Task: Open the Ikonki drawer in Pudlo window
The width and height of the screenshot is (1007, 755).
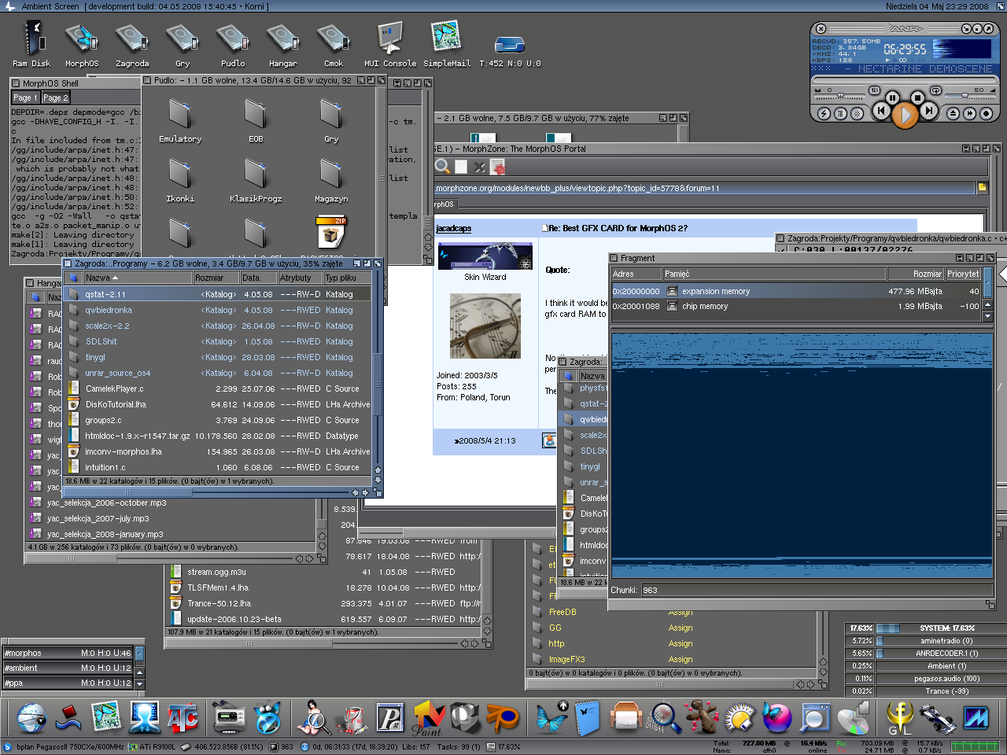Action: [180, 178]
